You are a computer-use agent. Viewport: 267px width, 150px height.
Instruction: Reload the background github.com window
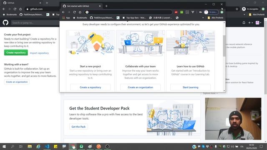15,9
